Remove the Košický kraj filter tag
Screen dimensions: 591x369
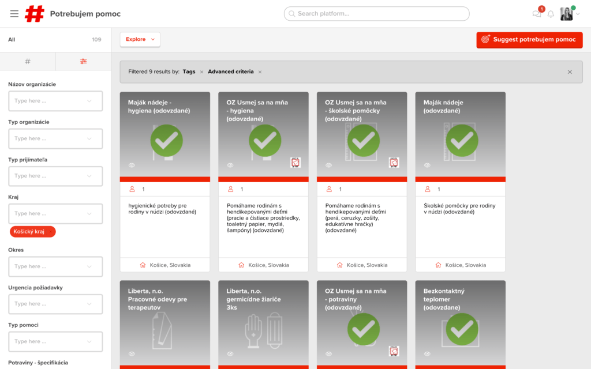coord(51,232)
